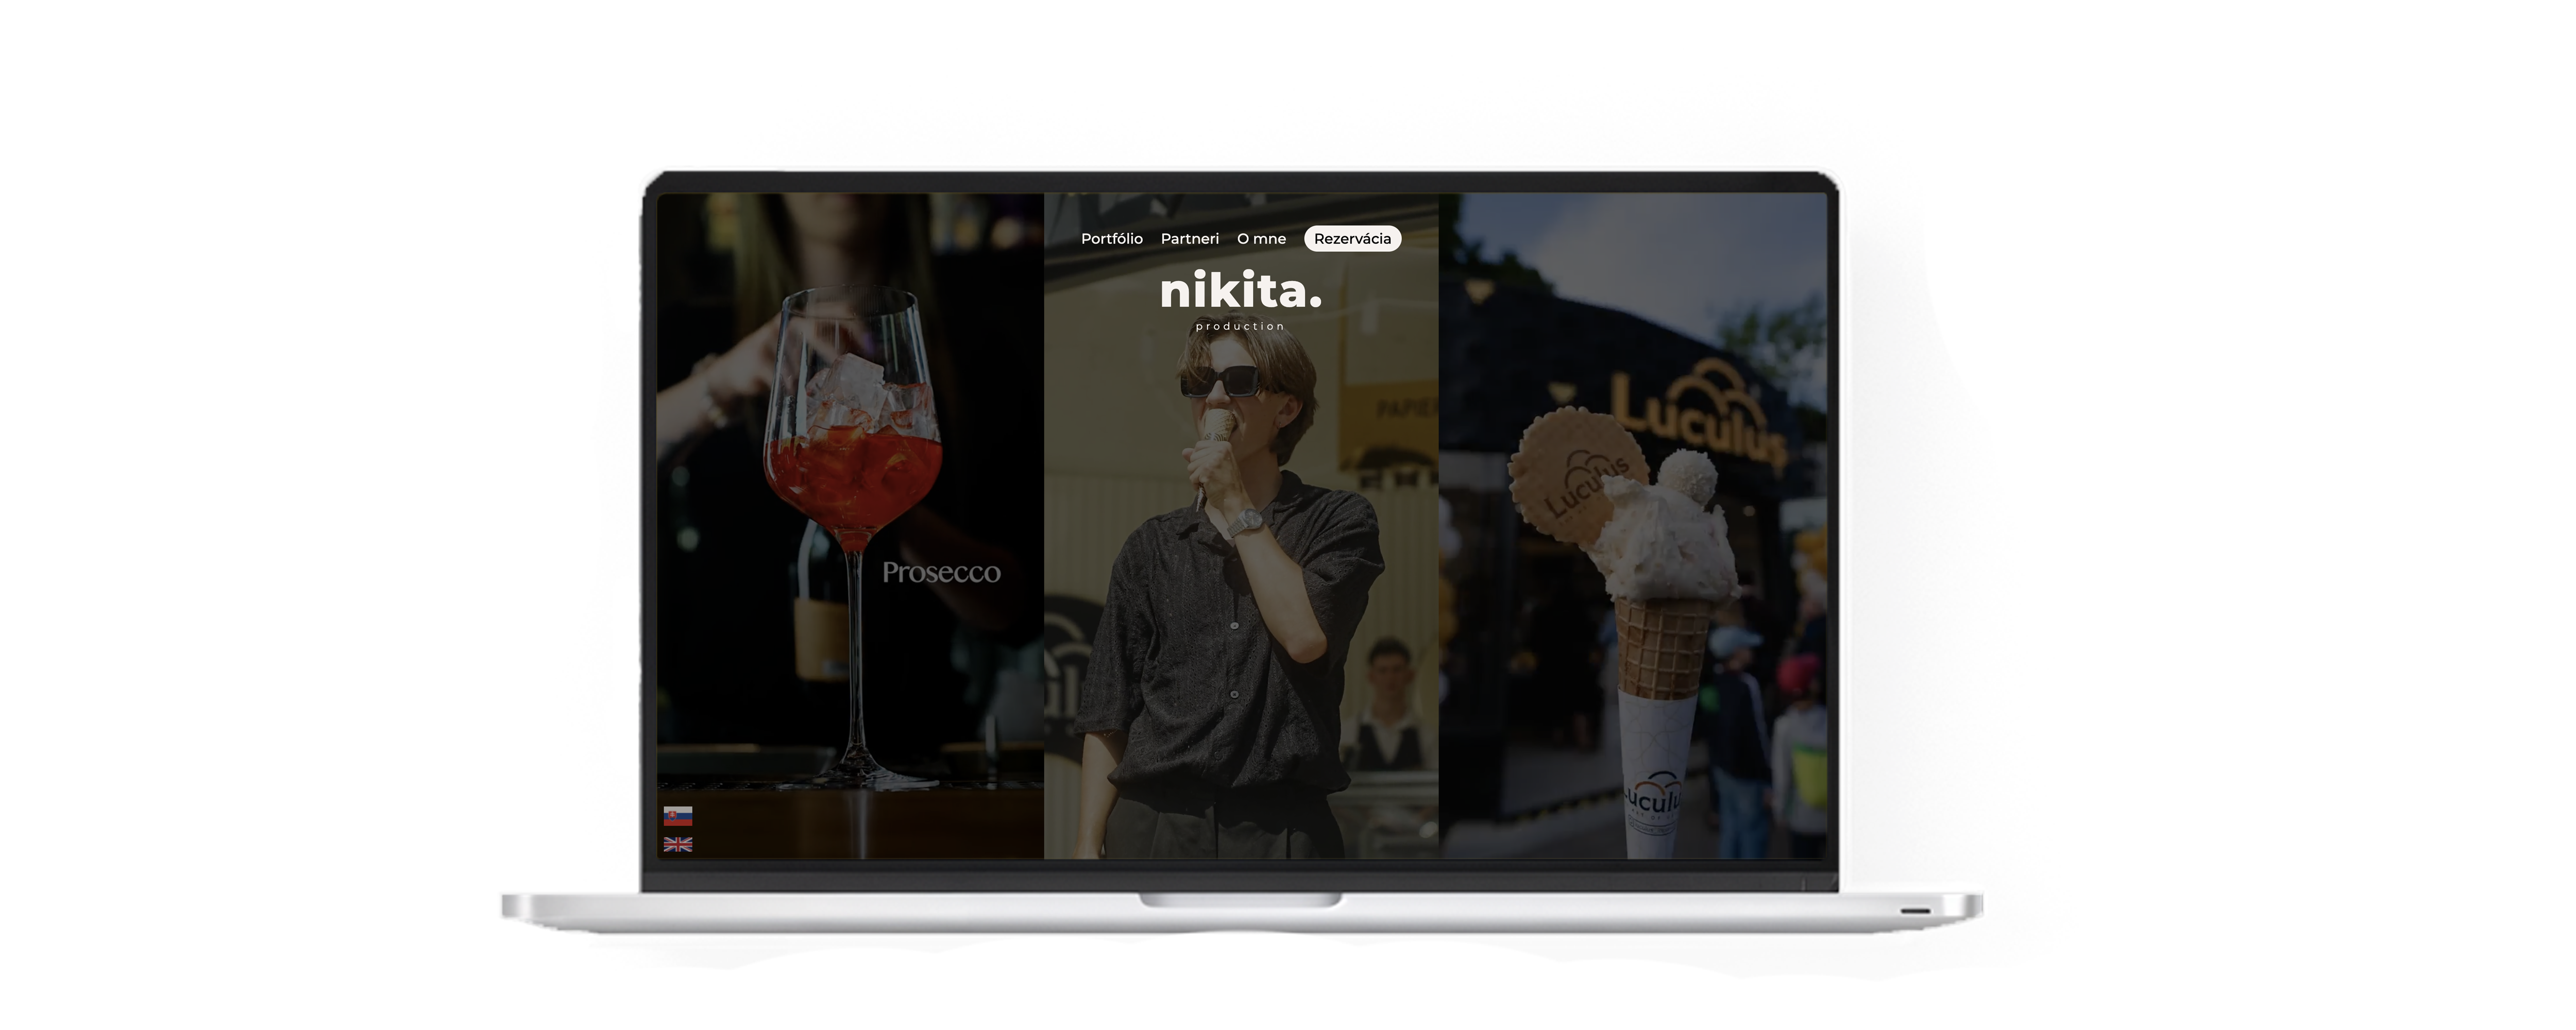This screenshot has width=2576, height=1030.
Task: Switch language to English UK flag
Action: [678, 845]
